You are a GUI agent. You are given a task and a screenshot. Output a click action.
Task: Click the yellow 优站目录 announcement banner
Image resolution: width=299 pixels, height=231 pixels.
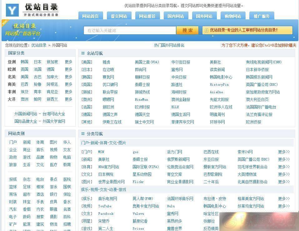click(247, 30)
